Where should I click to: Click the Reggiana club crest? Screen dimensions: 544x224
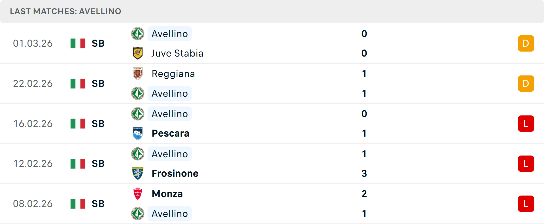[x=138, y=74]
